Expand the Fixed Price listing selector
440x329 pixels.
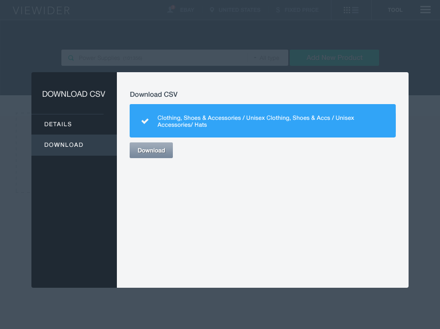pos(301,10)
